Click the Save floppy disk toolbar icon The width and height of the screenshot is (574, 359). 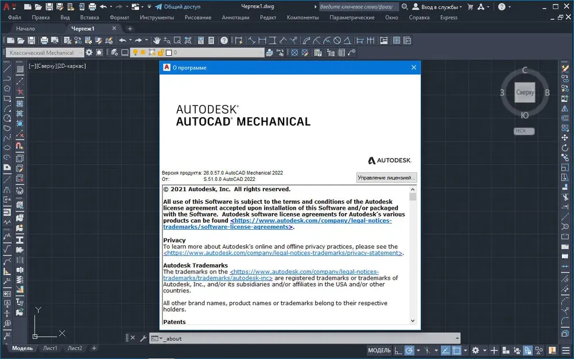coord(32,40)
